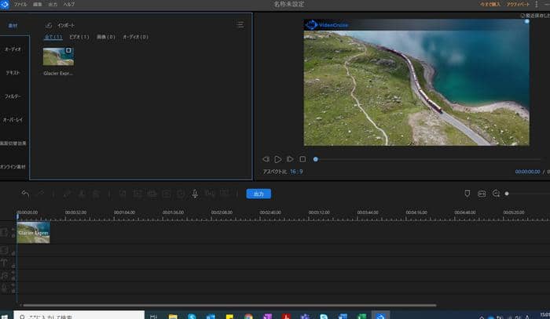Filter media by 画像 (0)

tap(106, 37)
